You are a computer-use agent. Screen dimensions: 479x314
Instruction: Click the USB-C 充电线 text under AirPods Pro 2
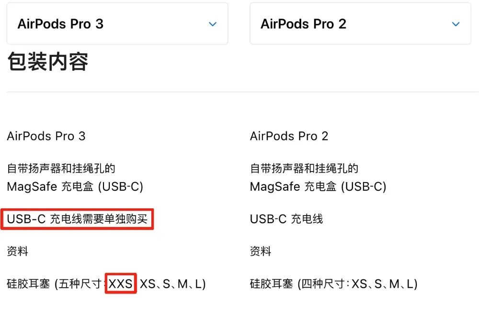[x=286, y=219]
